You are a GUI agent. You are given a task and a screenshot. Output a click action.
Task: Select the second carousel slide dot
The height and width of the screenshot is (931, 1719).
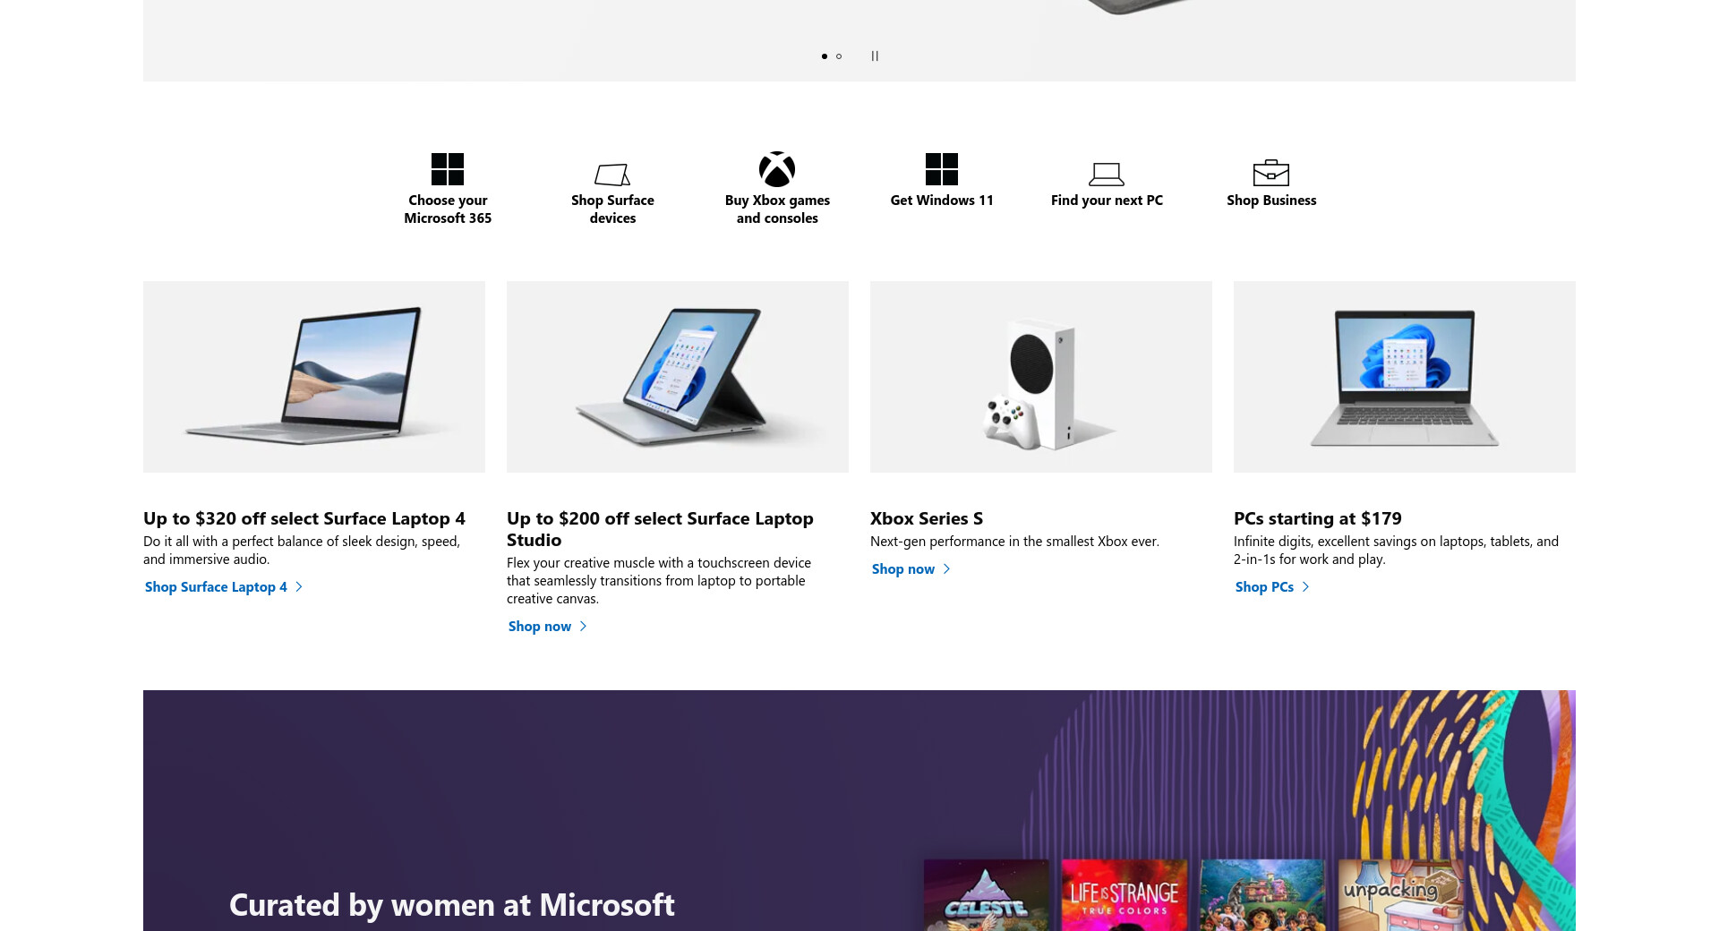coord(839,56)
